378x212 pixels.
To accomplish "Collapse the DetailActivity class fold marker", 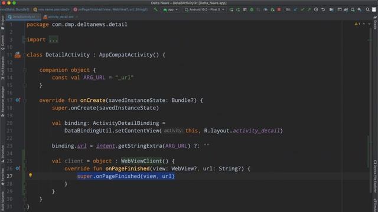I will [x=24, y=55].
